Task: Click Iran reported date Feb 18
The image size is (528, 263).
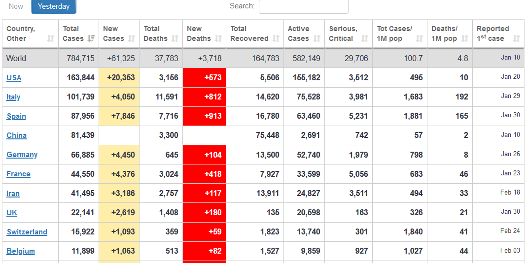Action: (x=510, y=193)
